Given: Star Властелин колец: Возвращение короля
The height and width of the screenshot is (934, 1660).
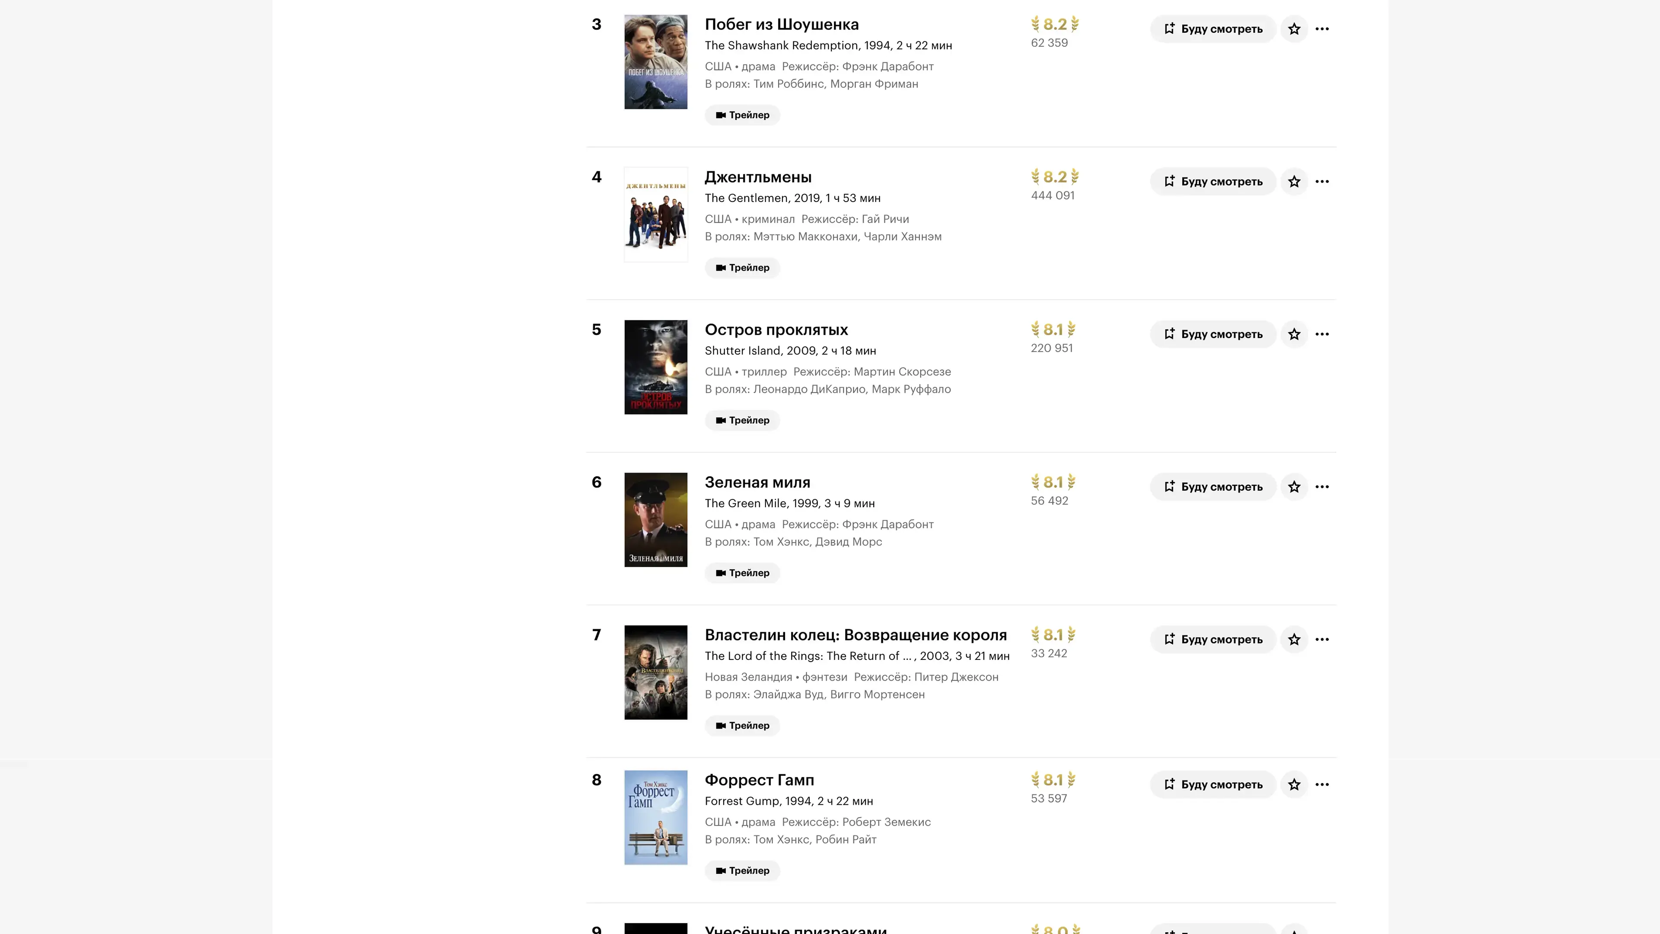Looking at the screenshot, I should (1294, 640).
